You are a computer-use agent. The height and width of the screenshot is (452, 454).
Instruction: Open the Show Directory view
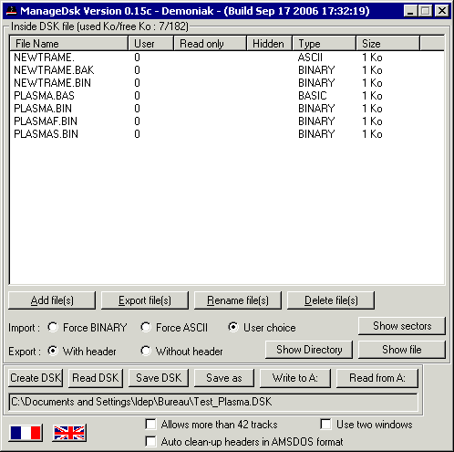point(309,350)
